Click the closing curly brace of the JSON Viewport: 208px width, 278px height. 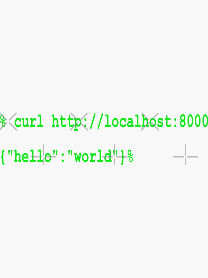(123, 157)
